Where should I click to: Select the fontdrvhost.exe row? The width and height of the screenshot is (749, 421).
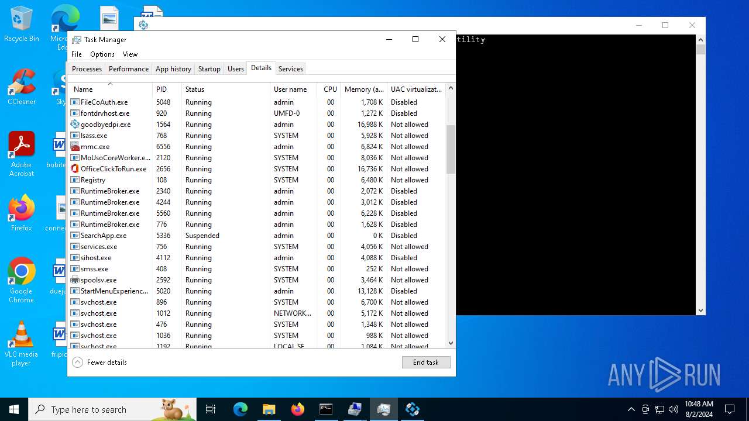pyautogui.click(x=257, y=113)
